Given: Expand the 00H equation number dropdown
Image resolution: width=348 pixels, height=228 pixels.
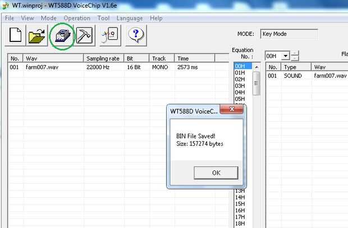Looking at the screenshot, I should point(285,55).
